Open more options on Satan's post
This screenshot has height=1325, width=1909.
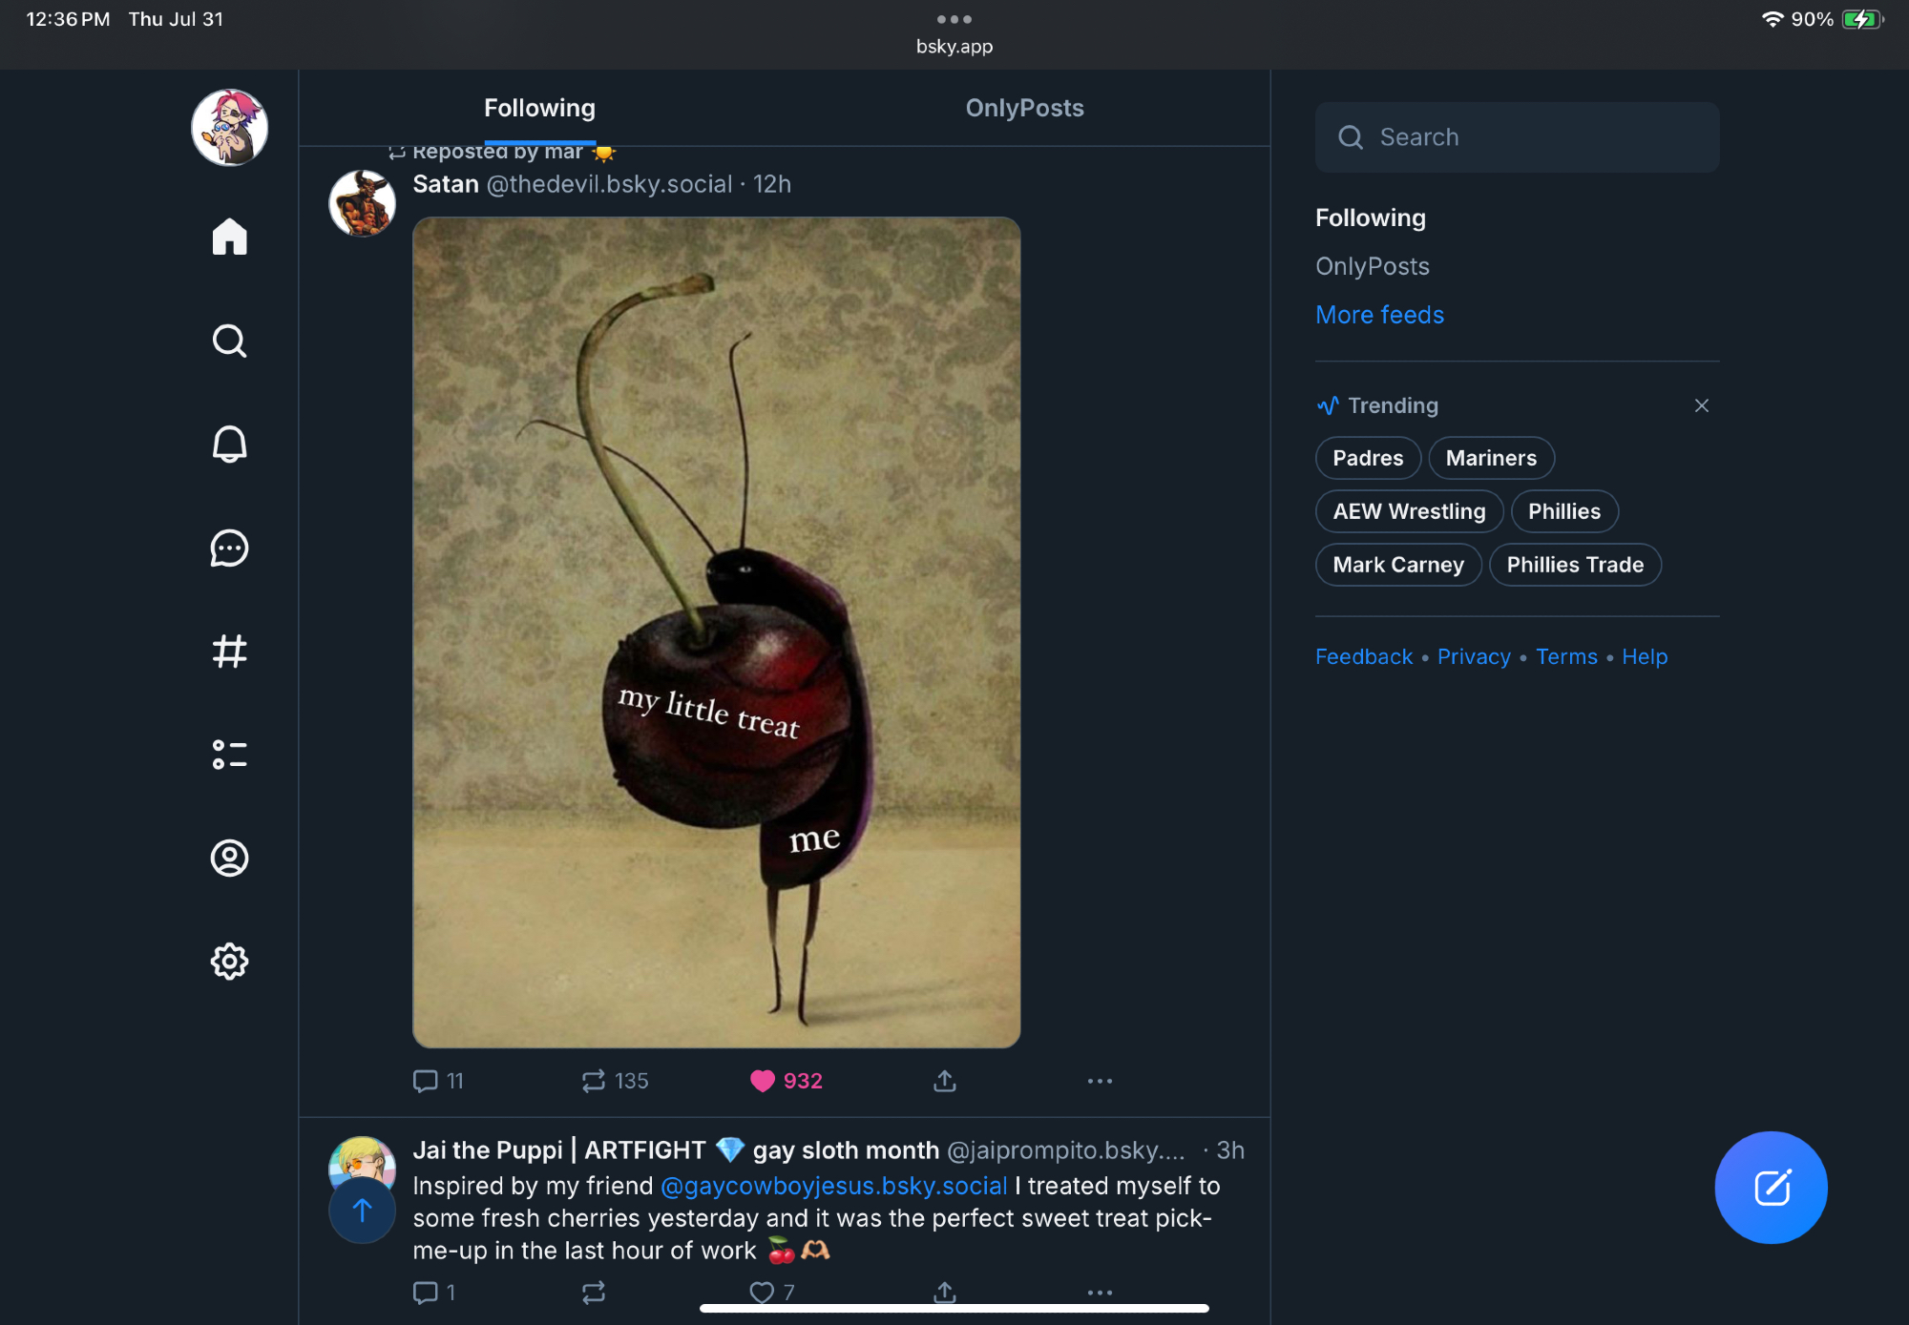[1100, 1081]
